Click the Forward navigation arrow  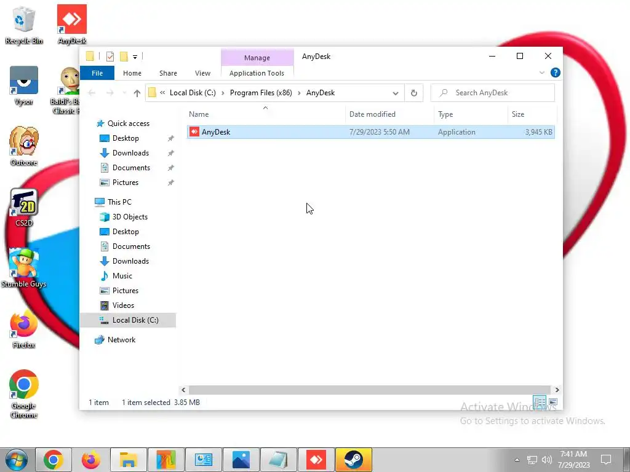point(110,93)
